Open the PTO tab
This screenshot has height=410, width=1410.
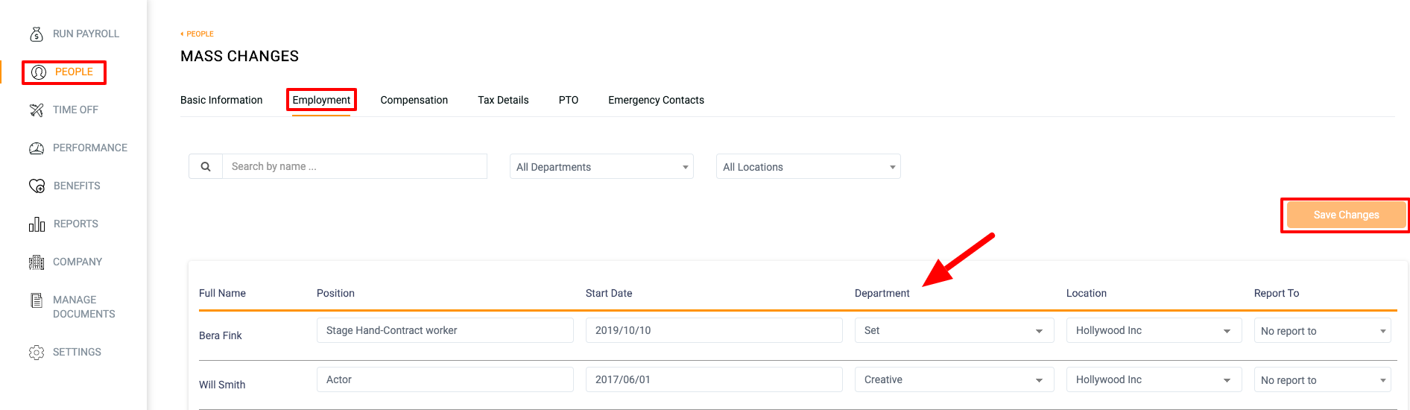[569, 101]
